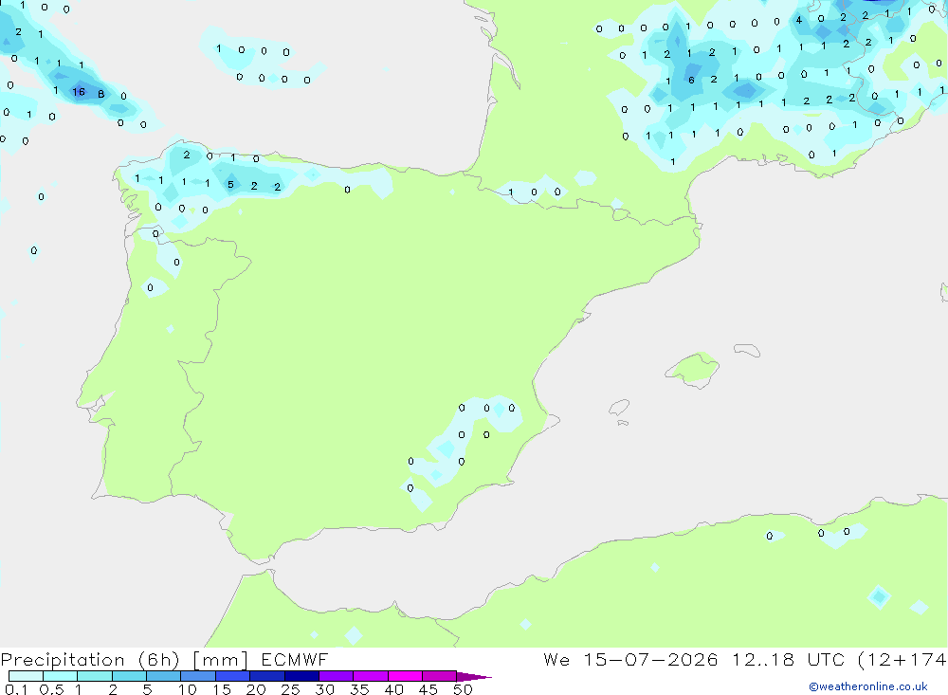Click the '35' legend scale label
The width and height of the screenshot is (948, 695).
(359, 689)
